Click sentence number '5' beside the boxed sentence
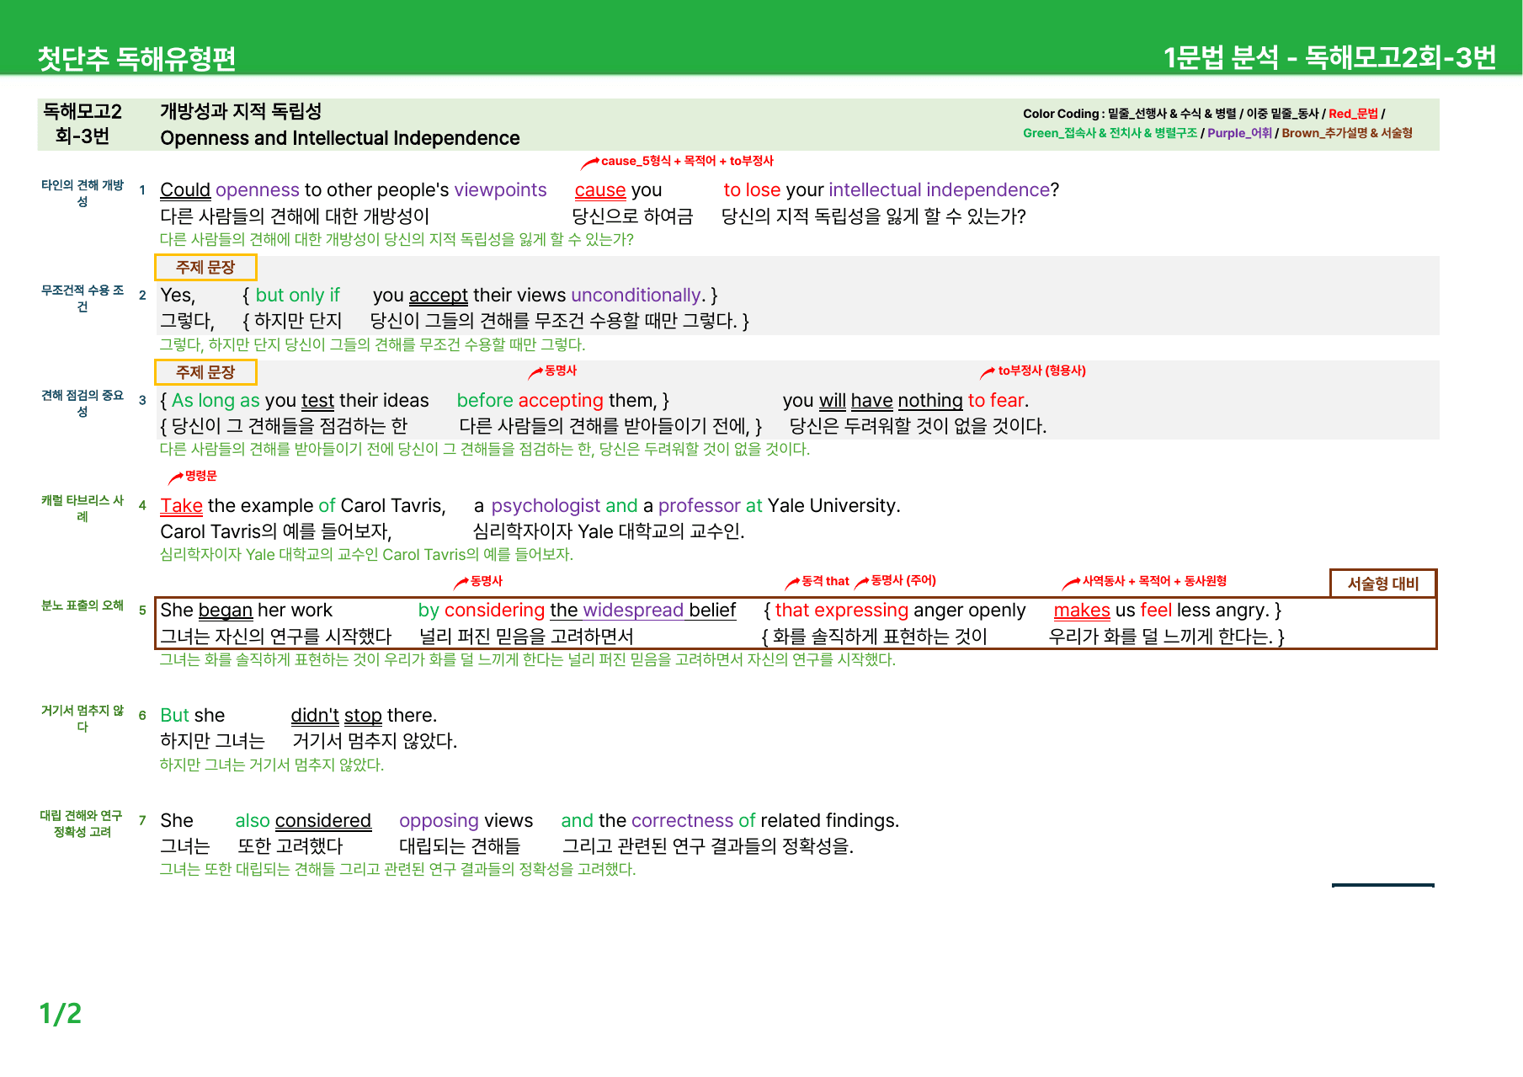The height and width of the screenshot is (1077, 1523). point(142,610)
